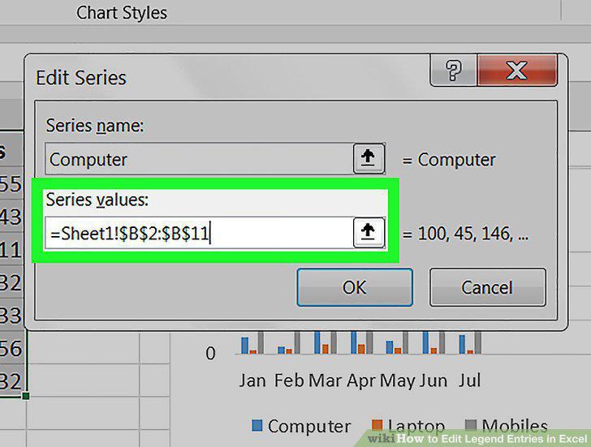Click the Jul axis label in chart

pyautogui.click(x=469, y=380)
